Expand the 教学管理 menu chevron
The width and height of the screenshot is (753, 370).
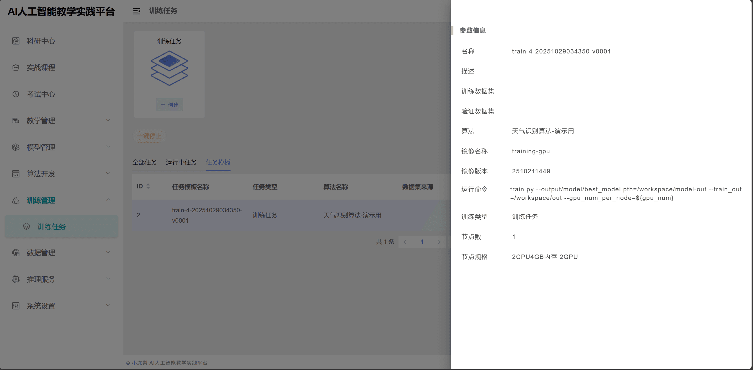click(108, 120)
